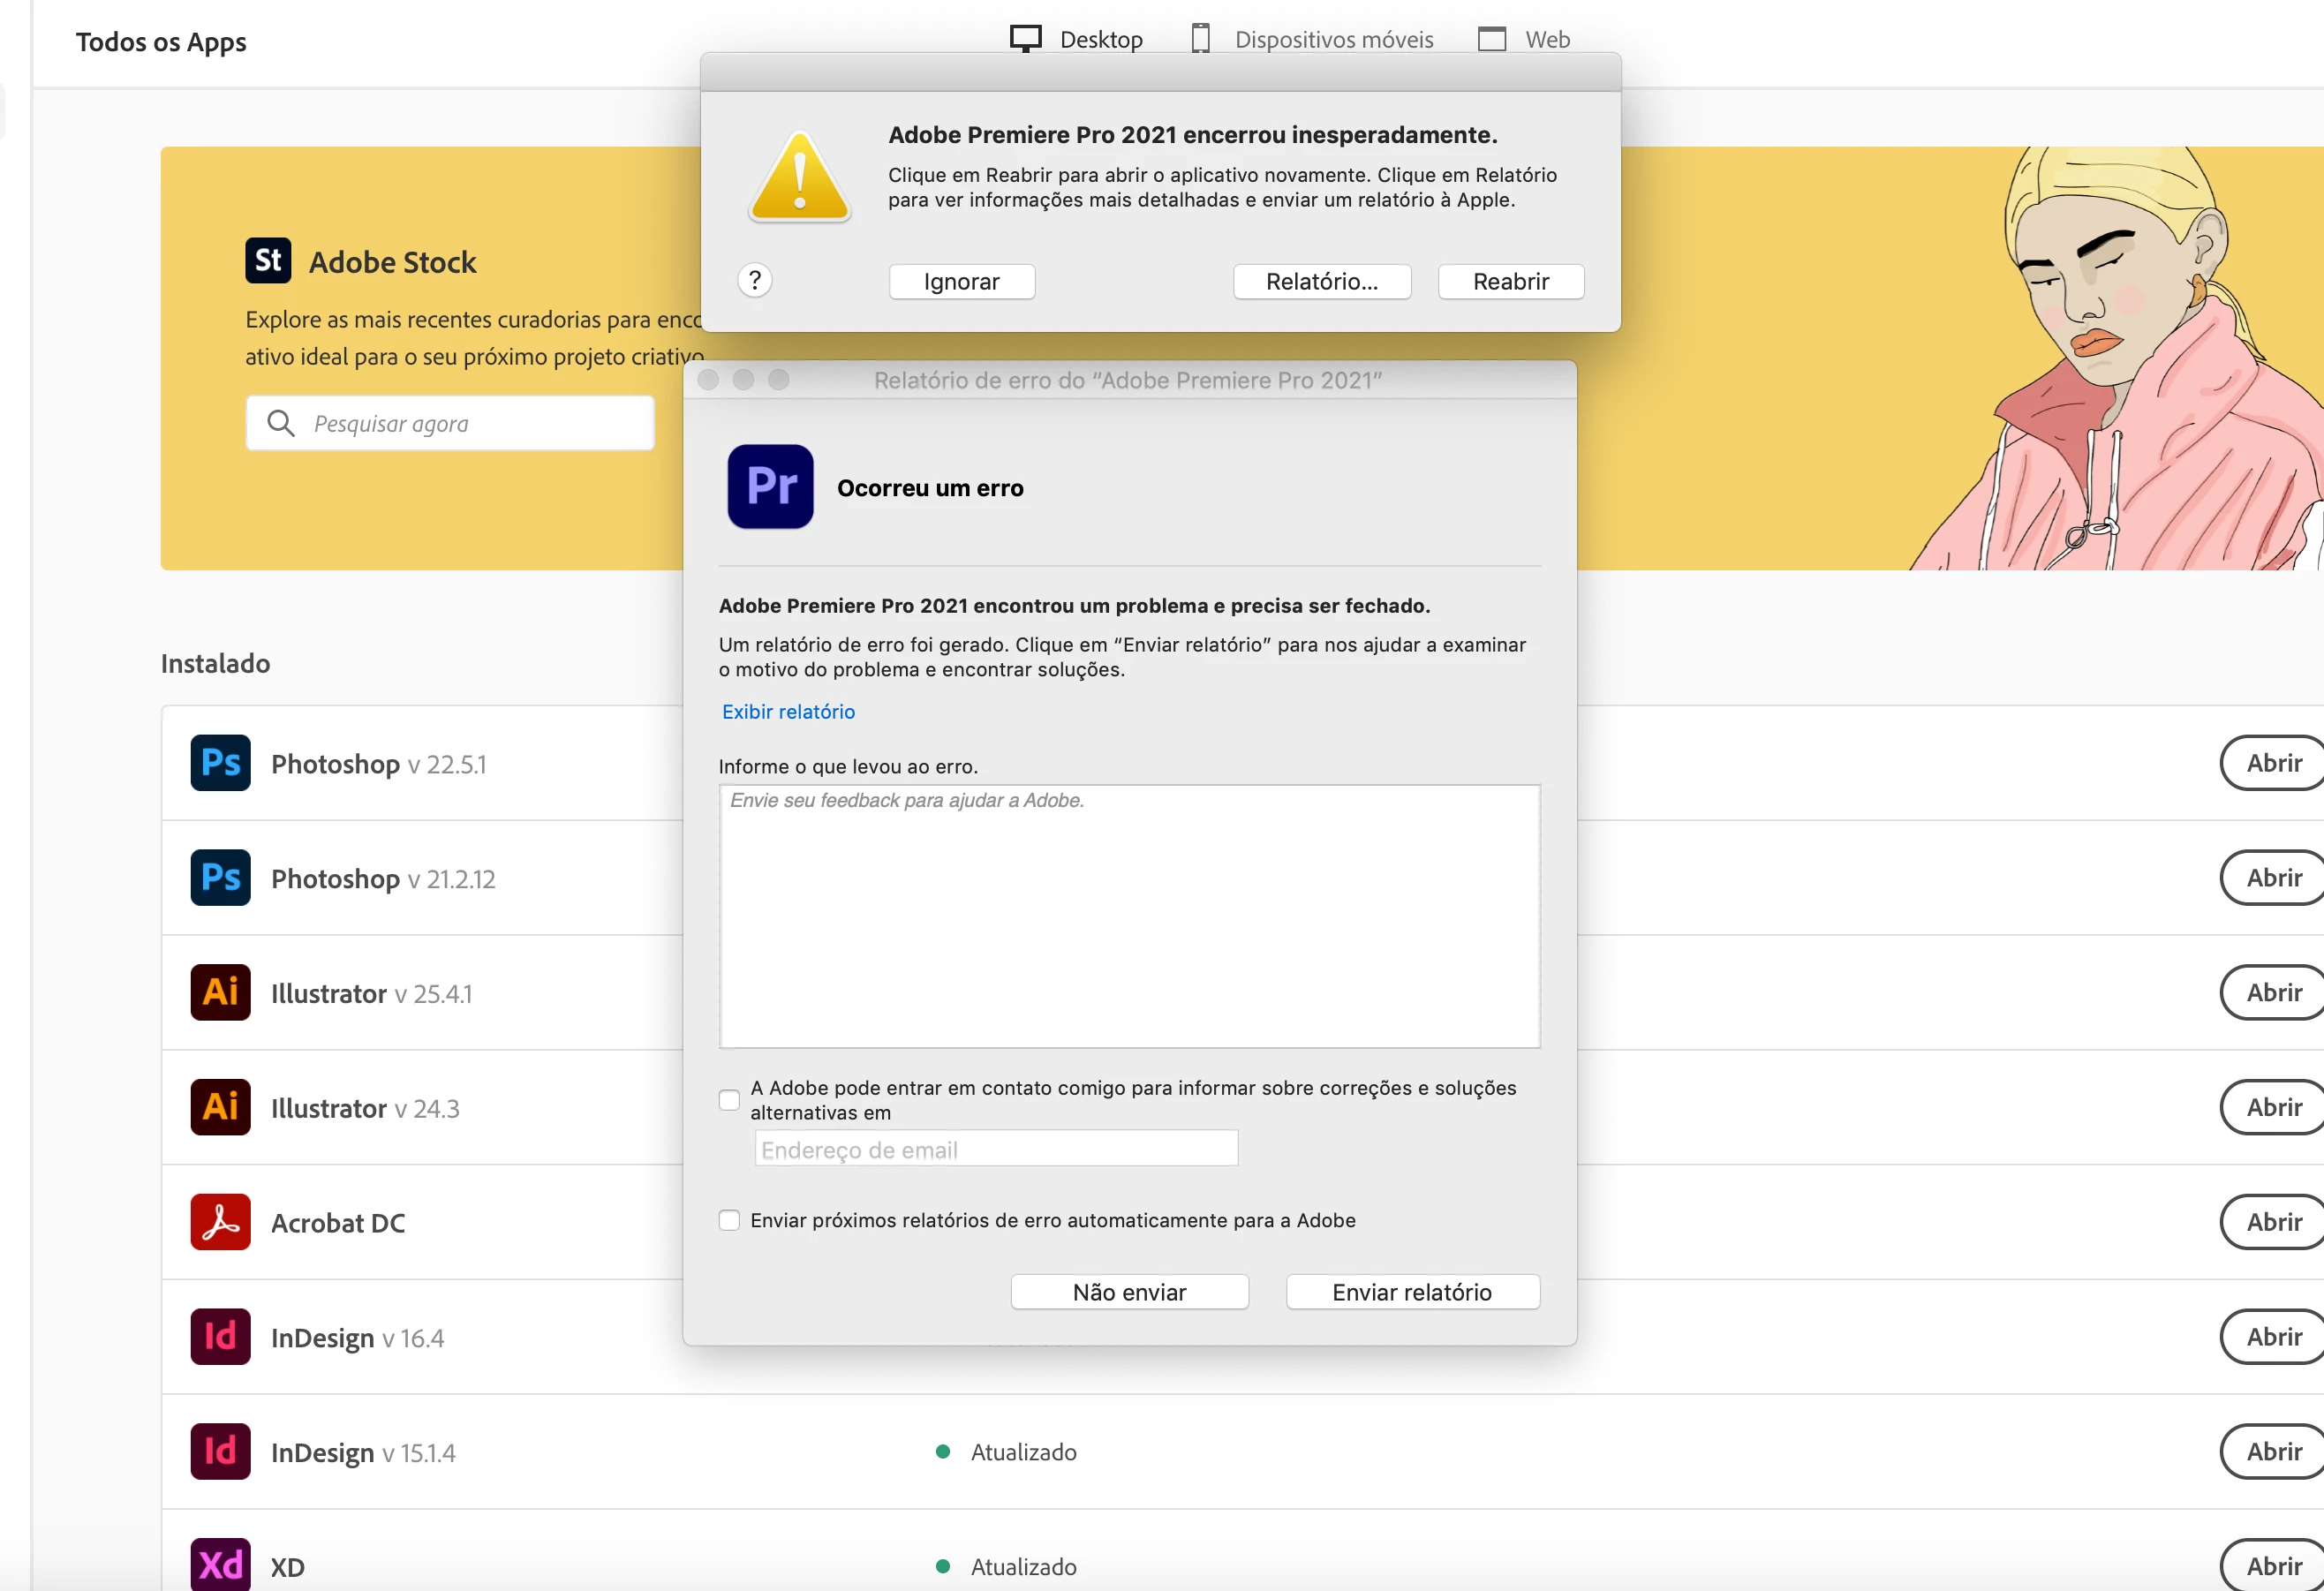Click the InDesign v 16.4 icon
The height and width of the screenshot is (1591, 2324).
220,1337
